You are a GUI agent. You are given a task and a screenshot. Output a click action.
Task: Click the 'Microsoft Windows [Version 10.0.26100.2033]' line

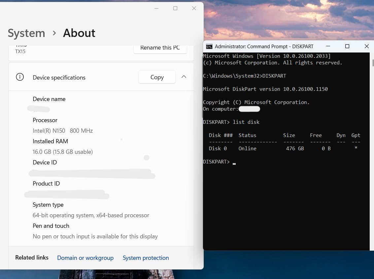click(267, 56)
